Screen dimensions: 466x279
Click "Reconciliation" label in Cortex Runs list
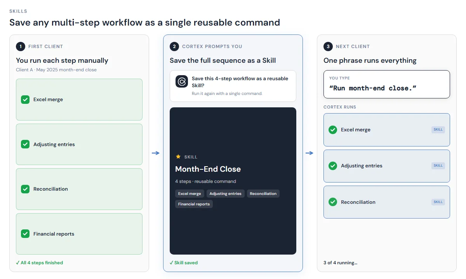pyautogui.click(x=358, y=202)
